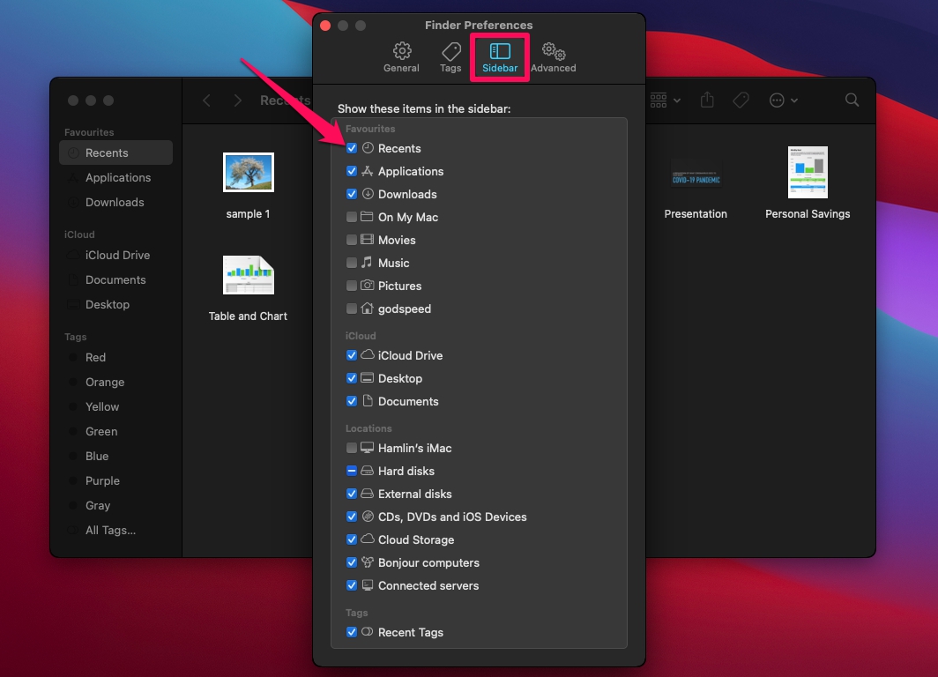The width and height of the screenshot is (938, 677).
Task: Click the Tags label icon in Finder toolbar
Action: [x=741, y=100]
